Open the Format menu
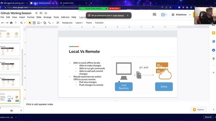This screenshot has height=121, width=216. 31,17
